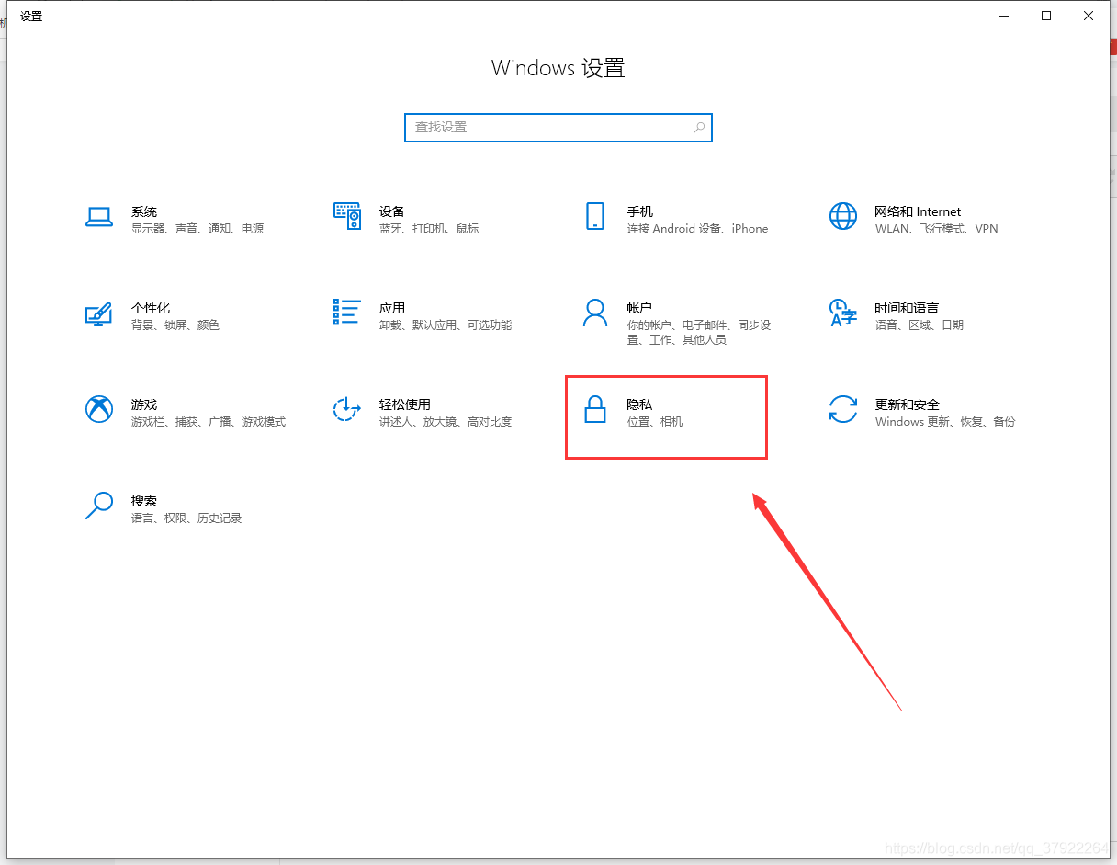This screenshot has width=1117, height=865.
Task: Open the Apps (应用) list icon
Action: tap(346, 313)
